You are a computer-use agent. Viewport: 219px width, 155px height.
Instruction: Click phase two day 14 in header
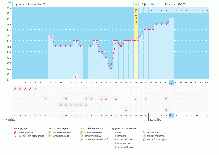206,11
